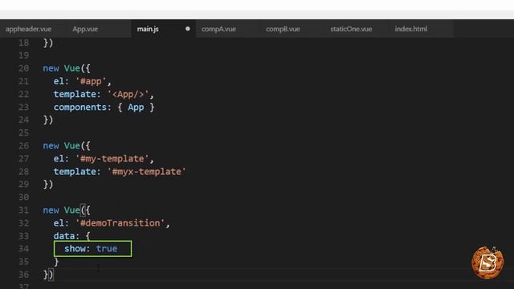The width and height of the screenshot is (514, 289).
Task: Click line number 20 in gutter
Action: (23, 68)
